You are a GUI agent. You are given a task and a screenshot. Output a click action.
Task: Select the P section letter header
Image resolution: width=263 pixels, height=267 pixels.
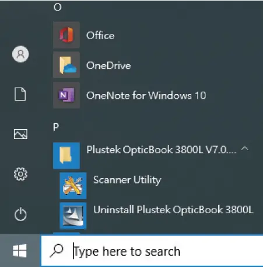point(56,127)
